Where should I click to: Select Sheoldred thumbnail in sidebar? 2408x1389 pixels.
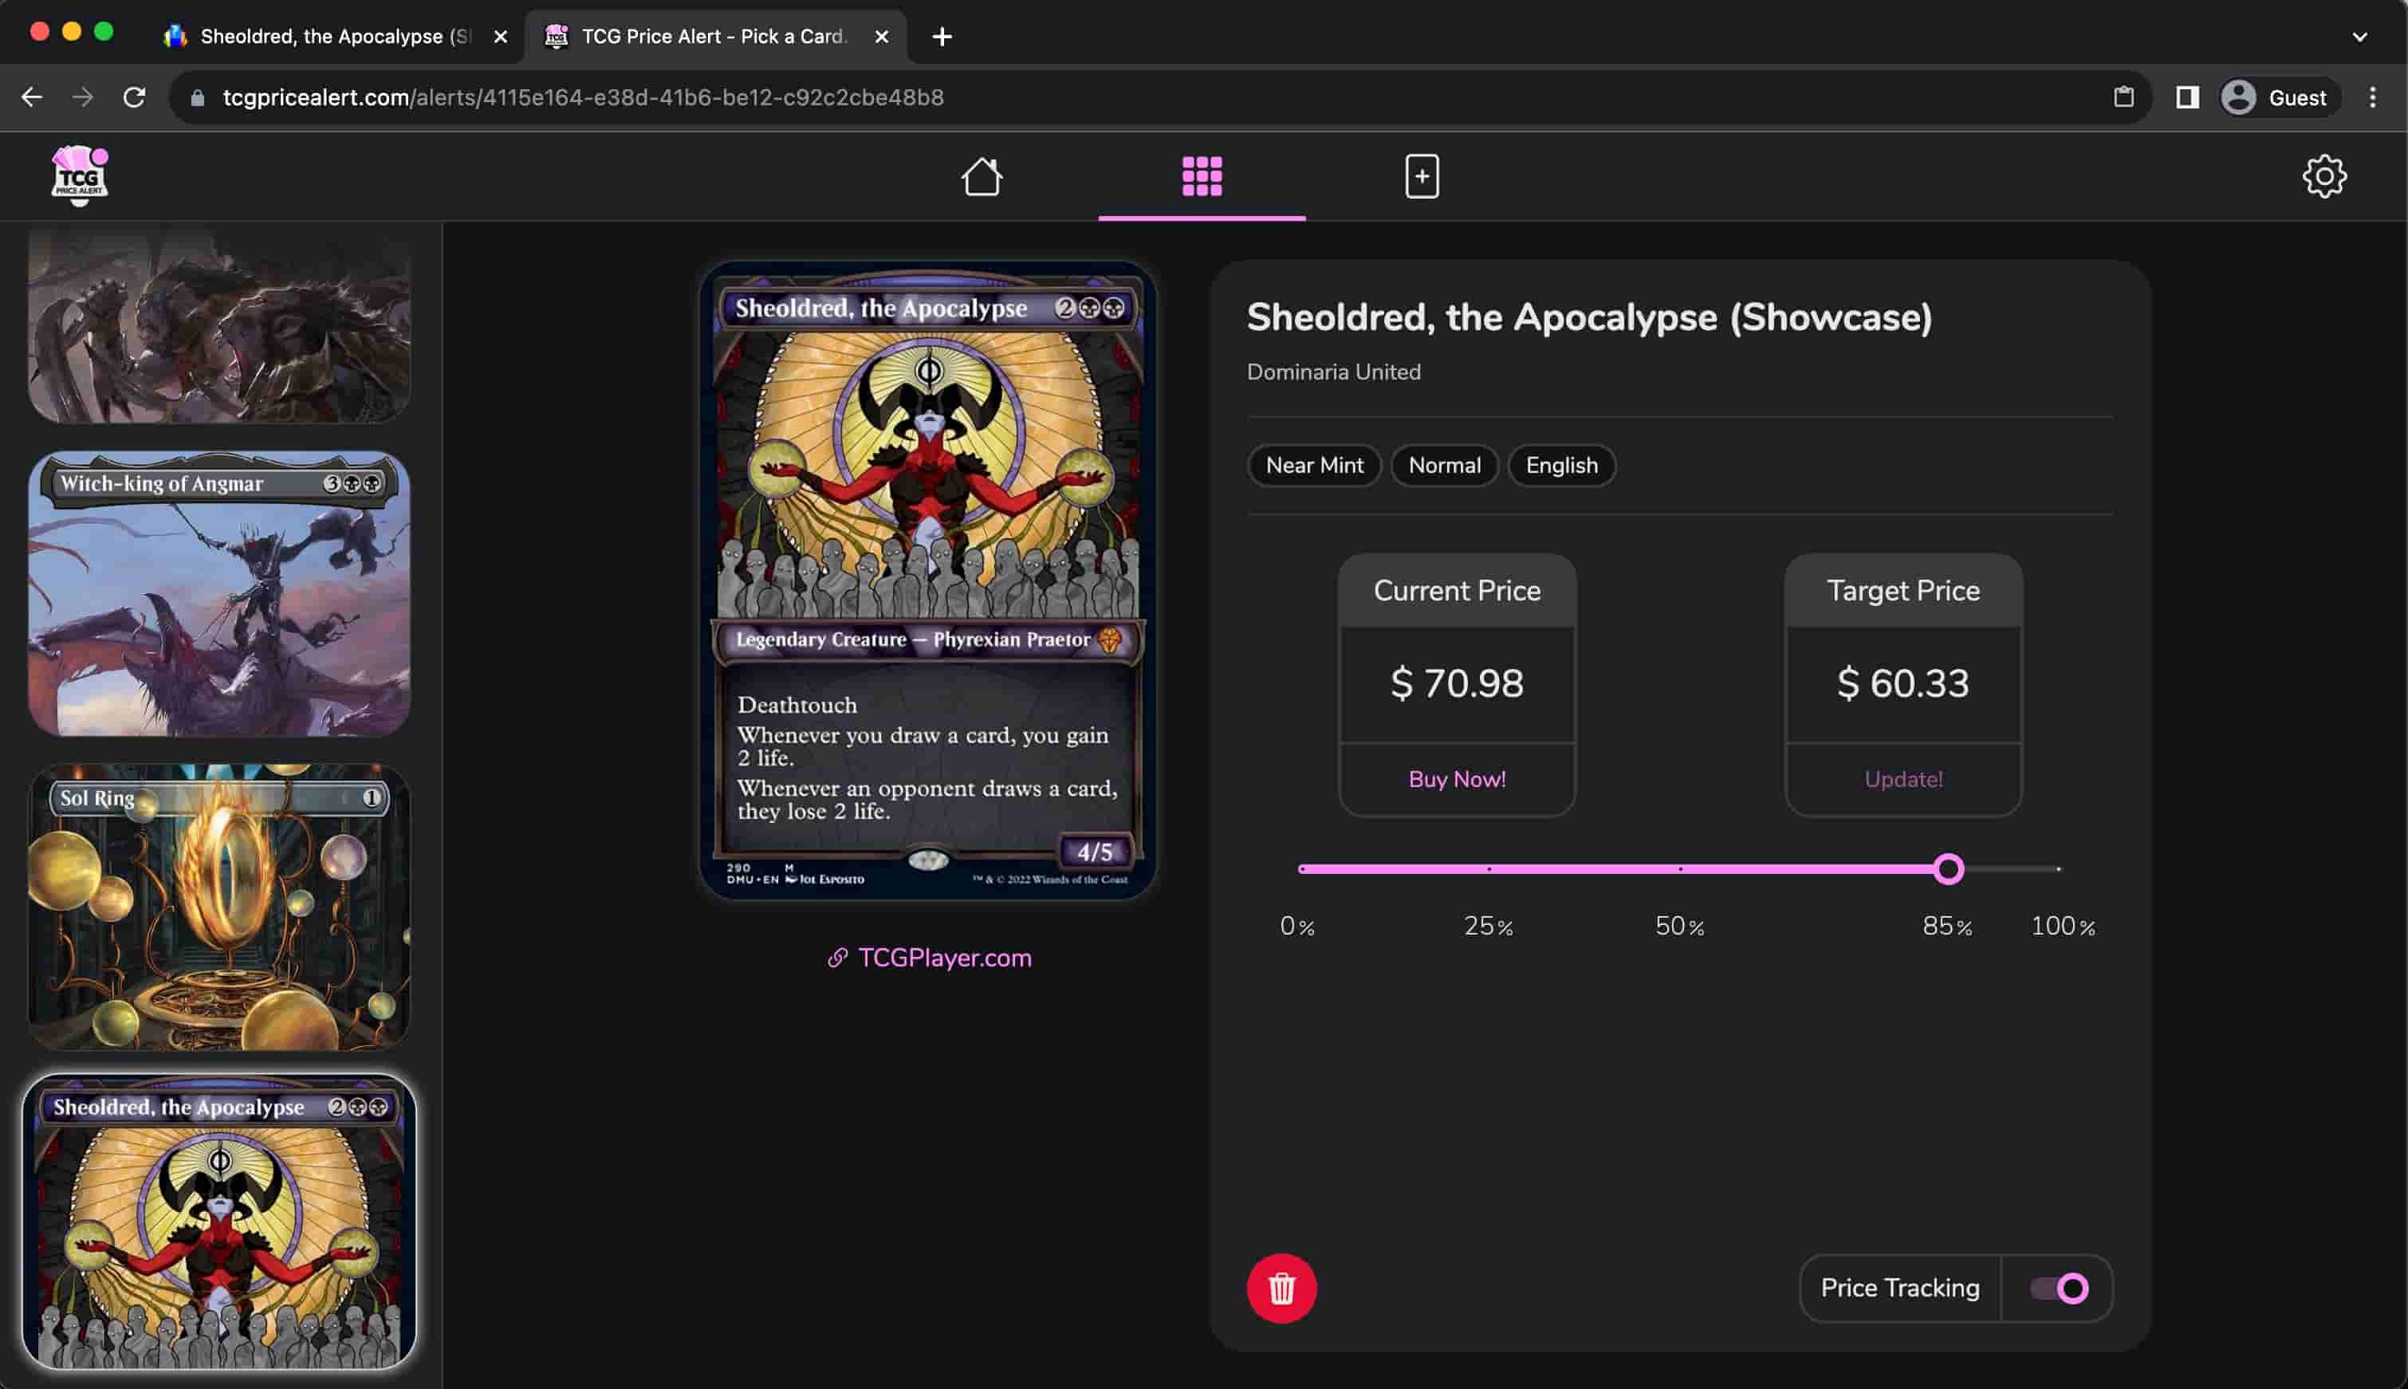(219, 1221)
